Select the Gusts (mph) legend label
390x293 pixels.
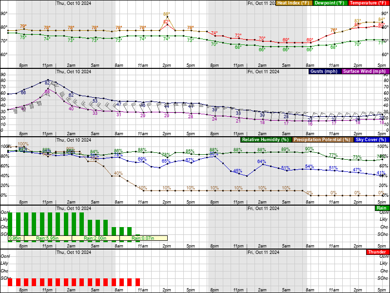(324, 71)
